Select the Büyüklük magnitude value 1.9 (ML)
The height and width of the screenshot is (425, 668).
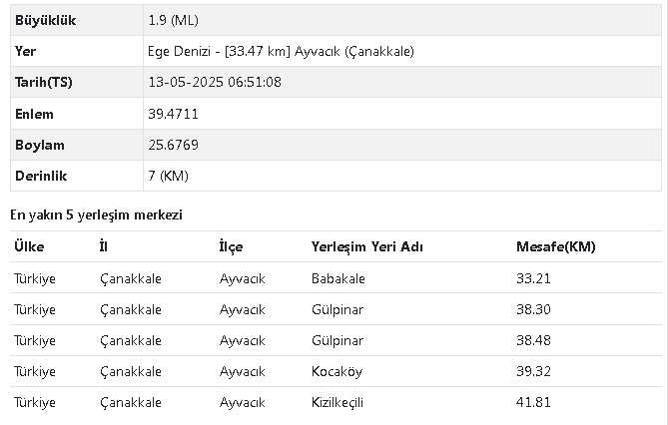173,20
